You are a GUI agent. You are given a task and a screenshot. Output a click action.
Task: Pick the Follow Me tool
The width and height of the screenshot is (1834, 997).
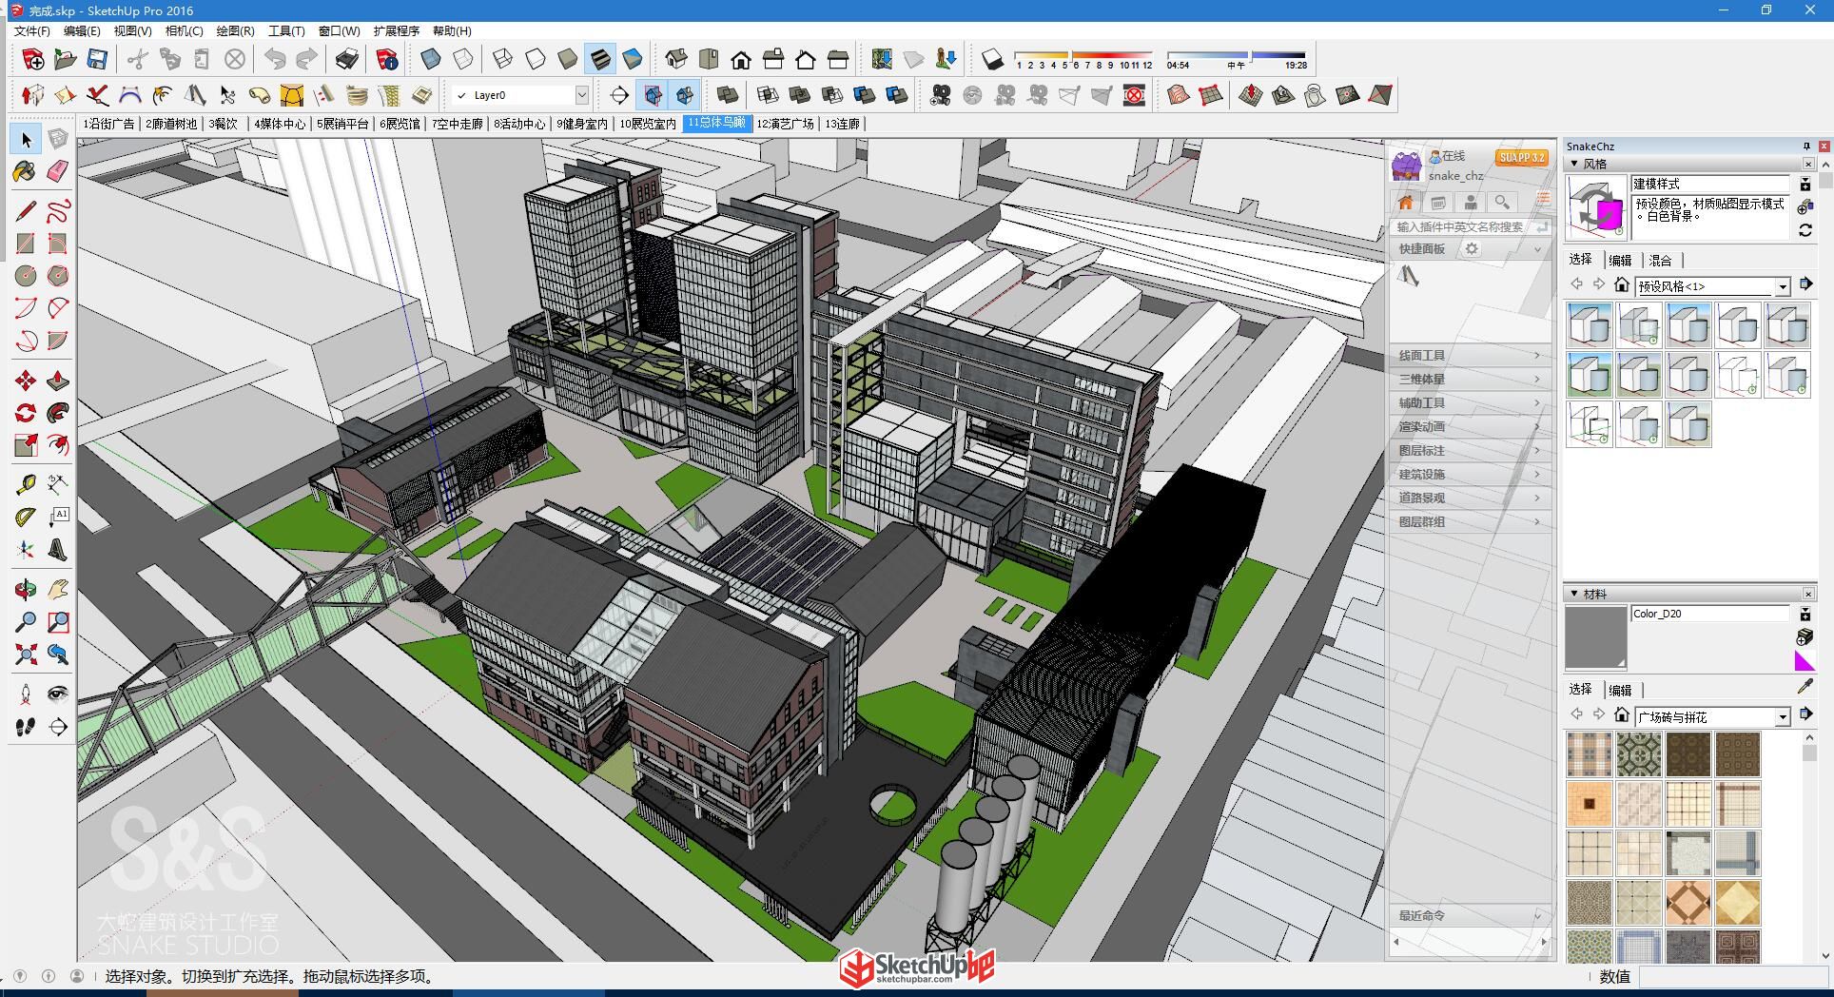point(58,413)
